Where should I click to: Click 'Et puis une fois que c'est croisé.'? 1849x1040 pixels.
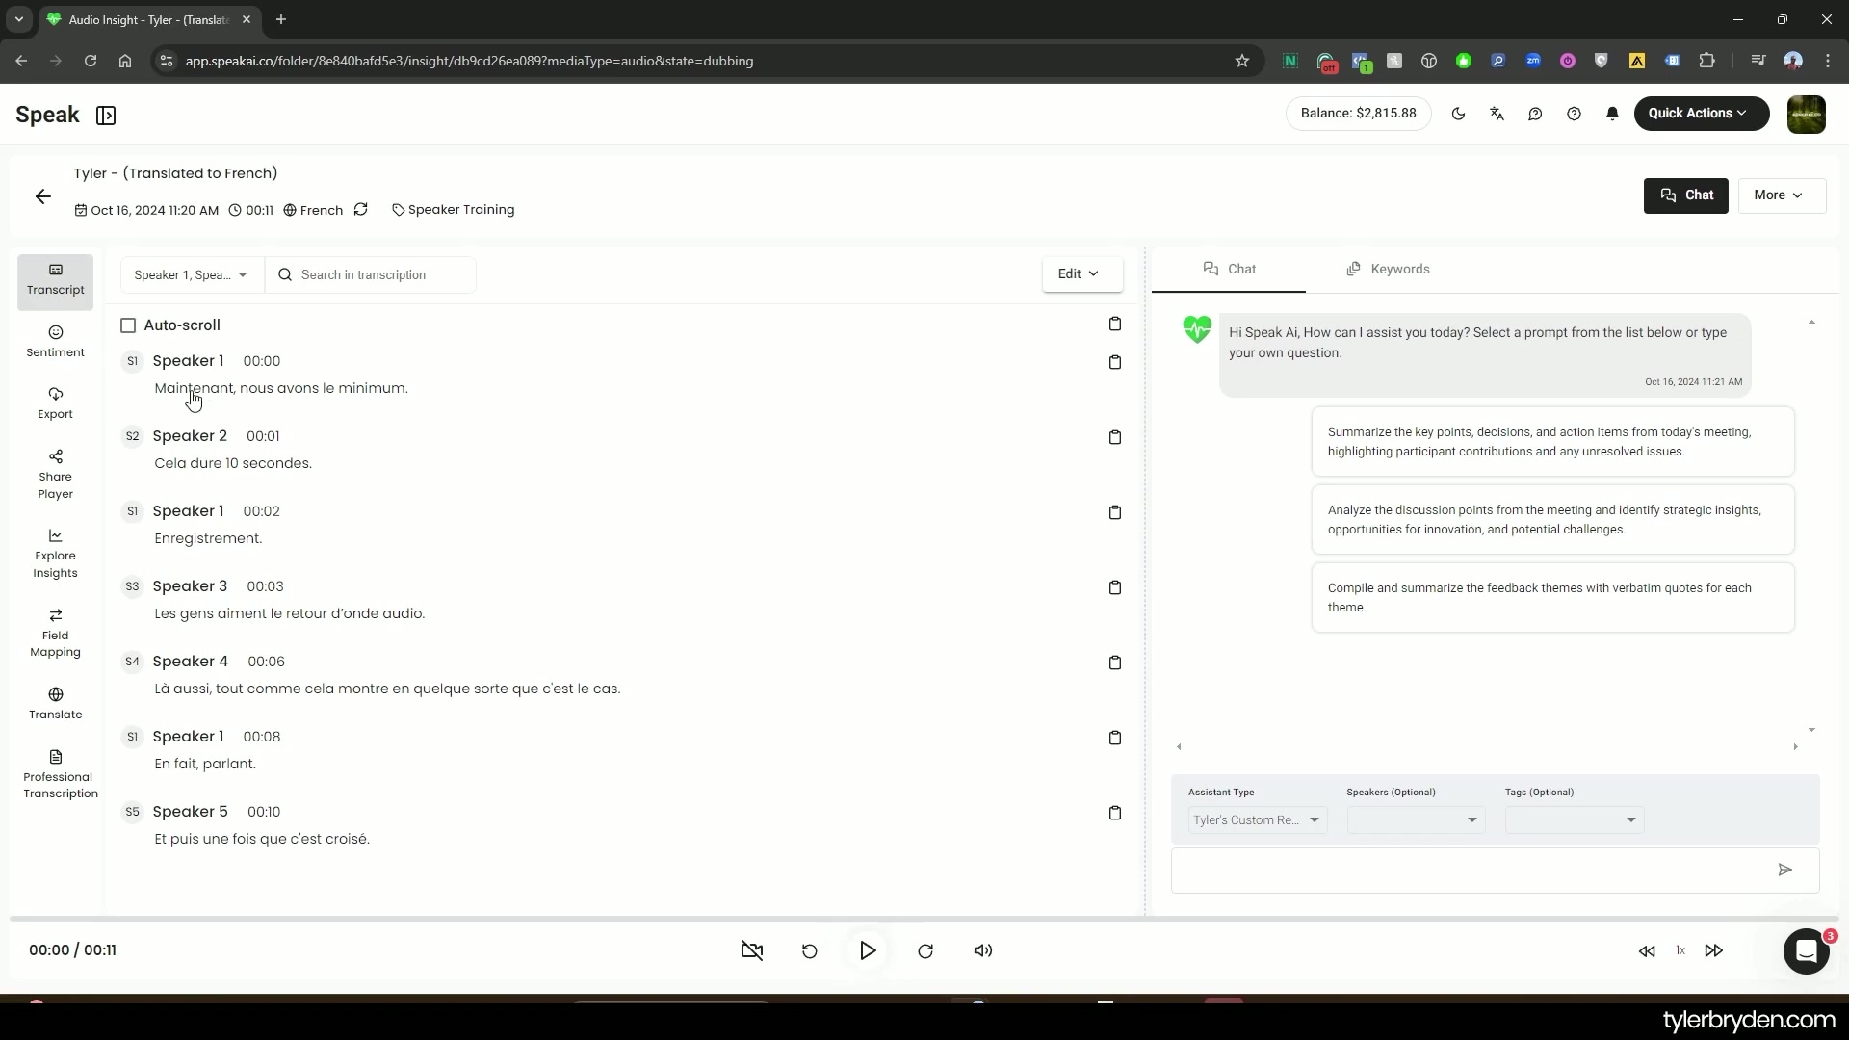(262, 839)
